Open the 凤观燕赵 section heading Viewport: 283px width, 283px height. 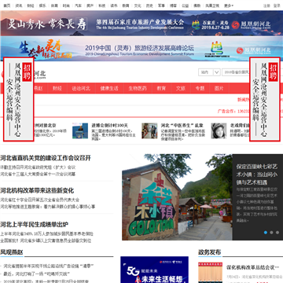click(x=12, y=252)
